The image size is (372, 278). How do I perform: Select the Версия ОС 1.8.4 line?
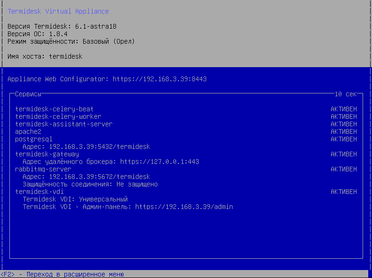(x=38, y=34)
